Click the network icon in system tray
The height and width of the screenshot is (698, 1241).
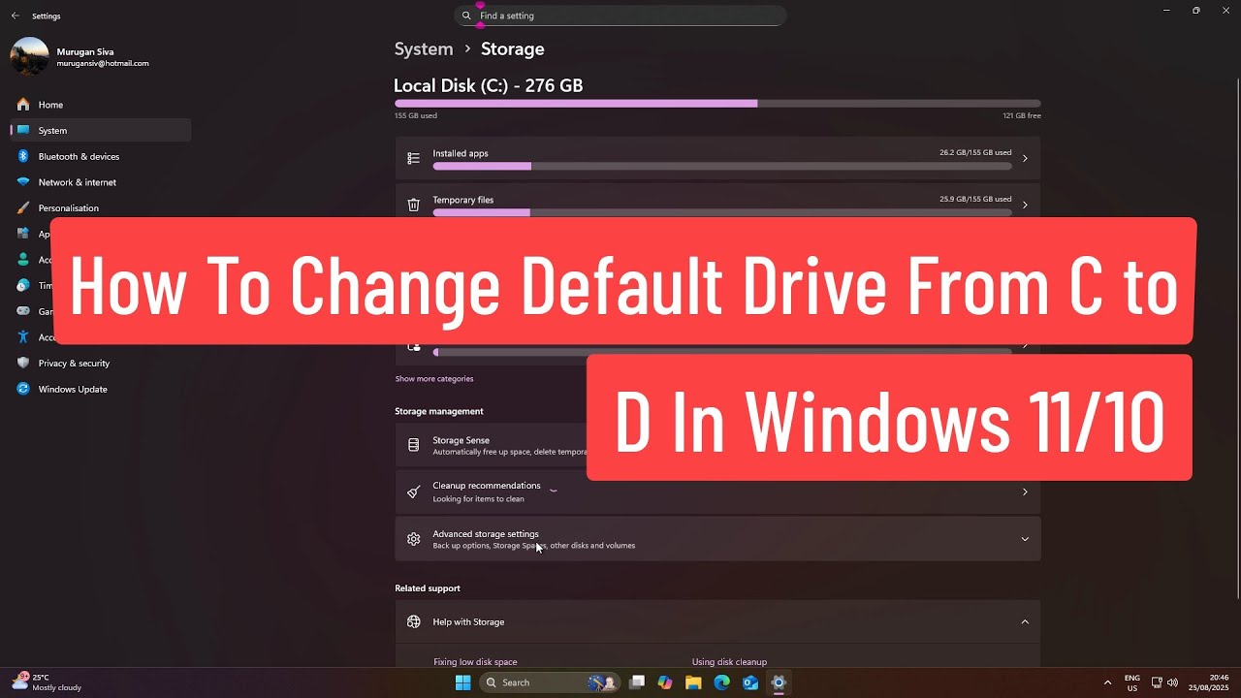tap(1157, 682)
